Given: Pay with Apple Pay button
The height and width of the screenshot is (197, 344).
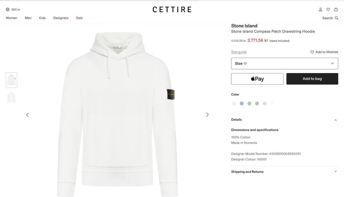Looking at the screenshot, I should coord(257,79).
